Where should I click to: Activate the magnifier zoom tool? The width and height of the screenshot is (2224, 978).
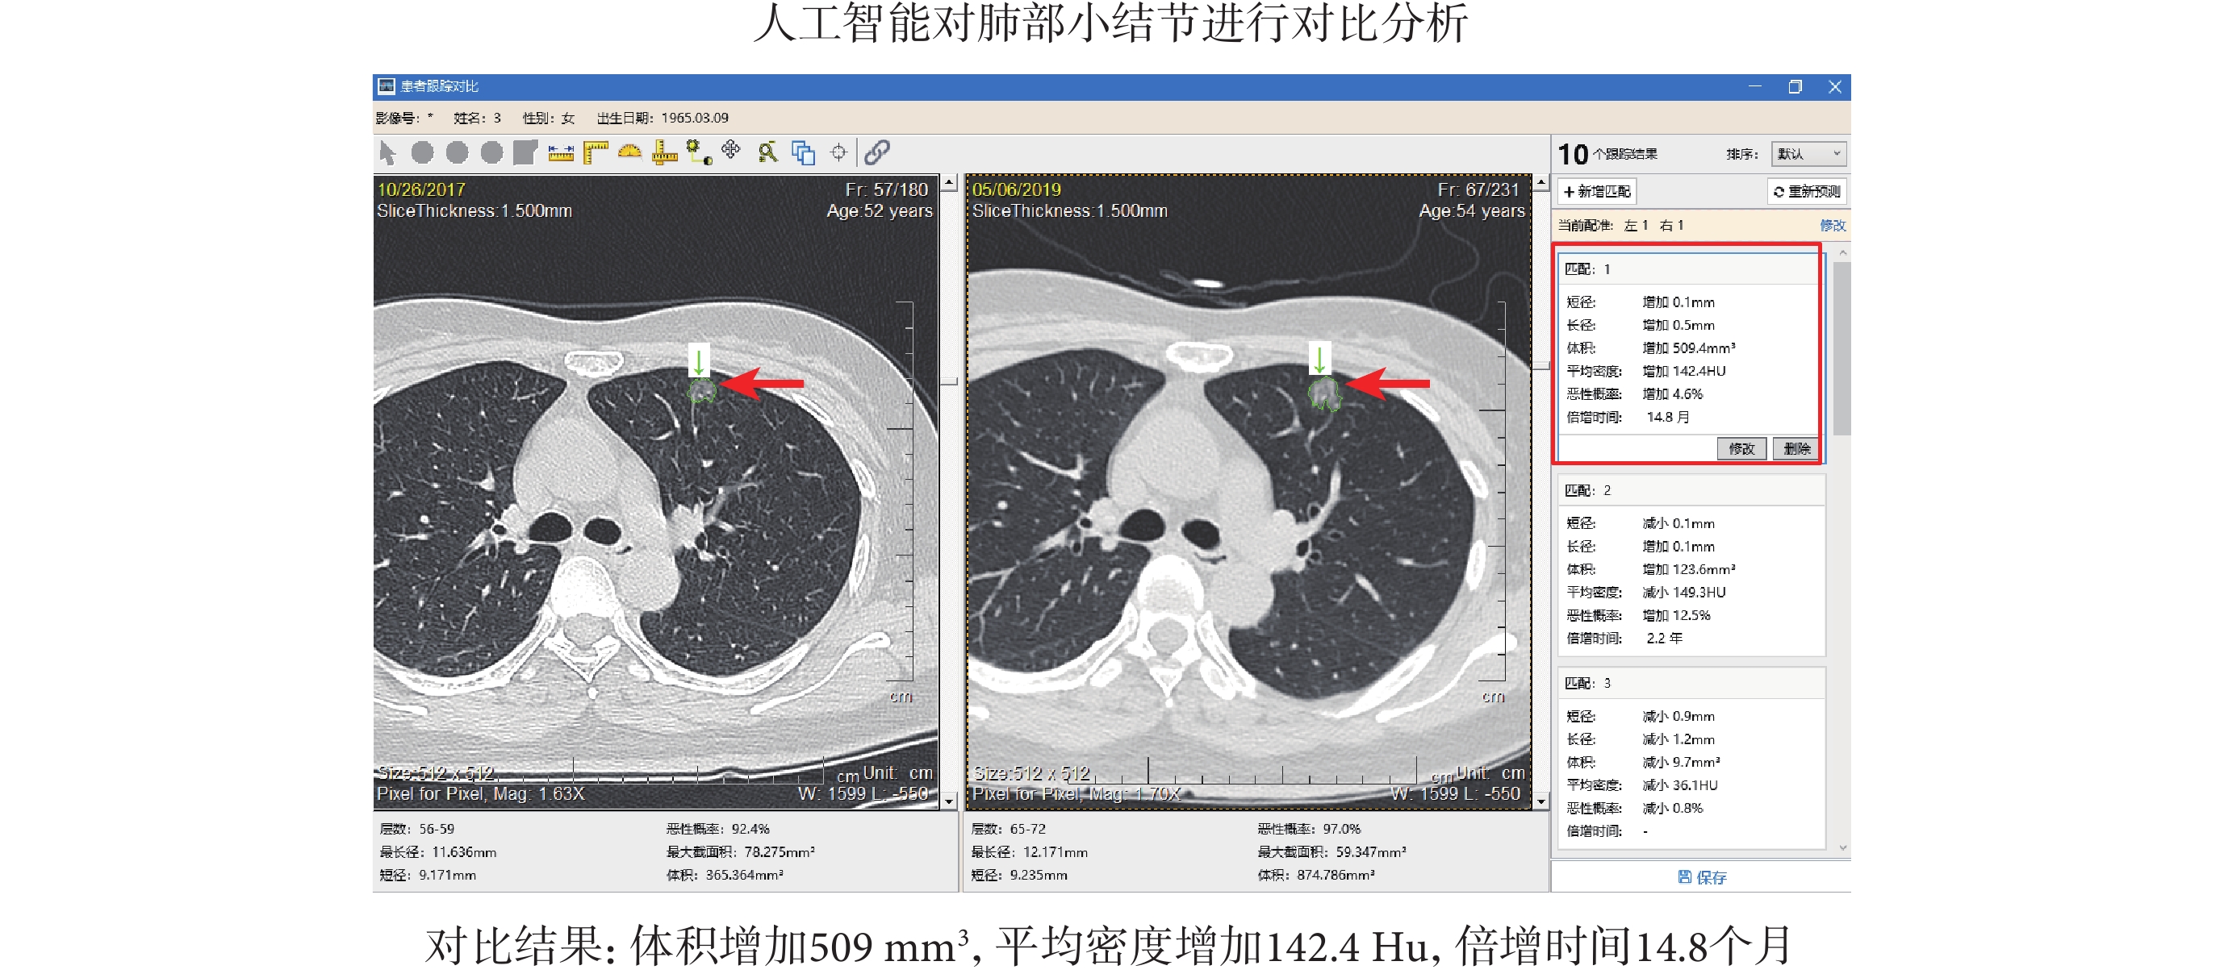click(767, 152)
